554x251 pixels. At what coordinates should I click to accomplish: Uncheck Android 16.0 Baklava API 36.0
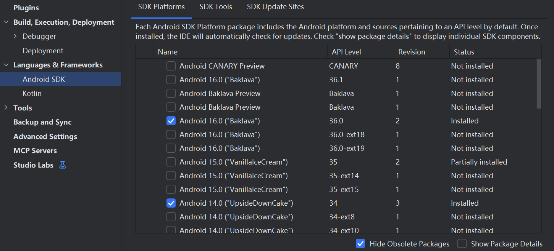(171, 121)
